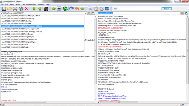
Task: Click the gray left-right swap icon
Action: 59,9
